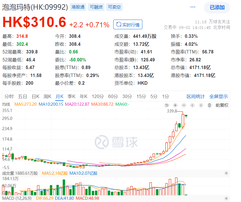Select the 港股通 tag

coord(78,7)
